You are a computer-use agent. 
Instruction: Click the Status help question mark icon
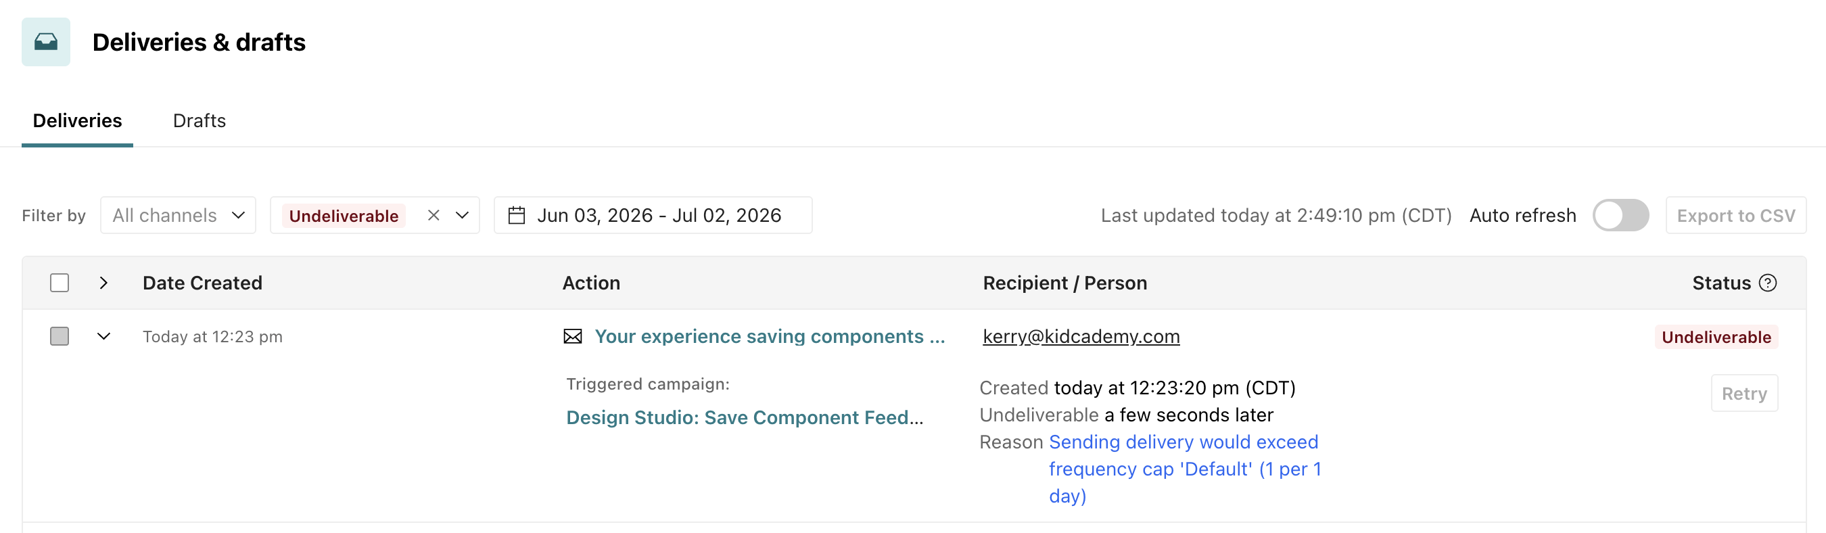(1768, 283)
